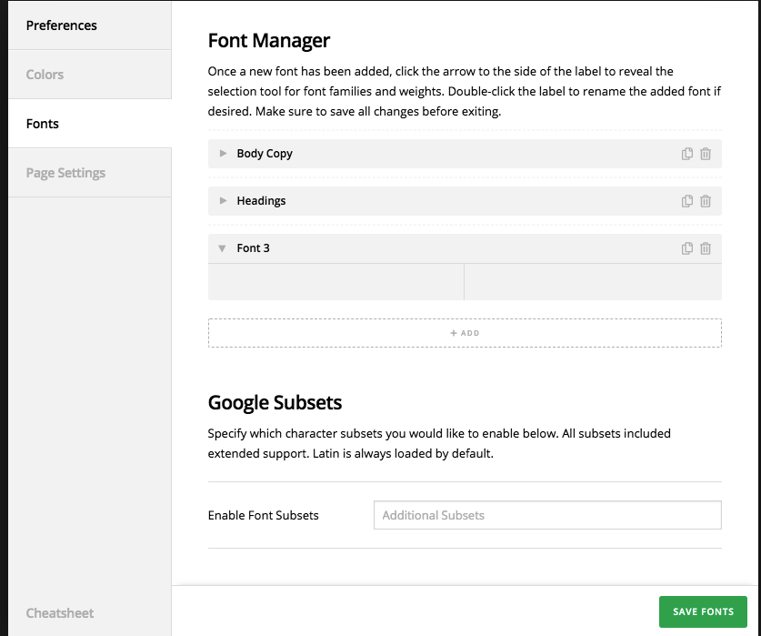Duplicate the Font 3 entry
This screenshot has width=761, height=636.
[x=687, y=248]
